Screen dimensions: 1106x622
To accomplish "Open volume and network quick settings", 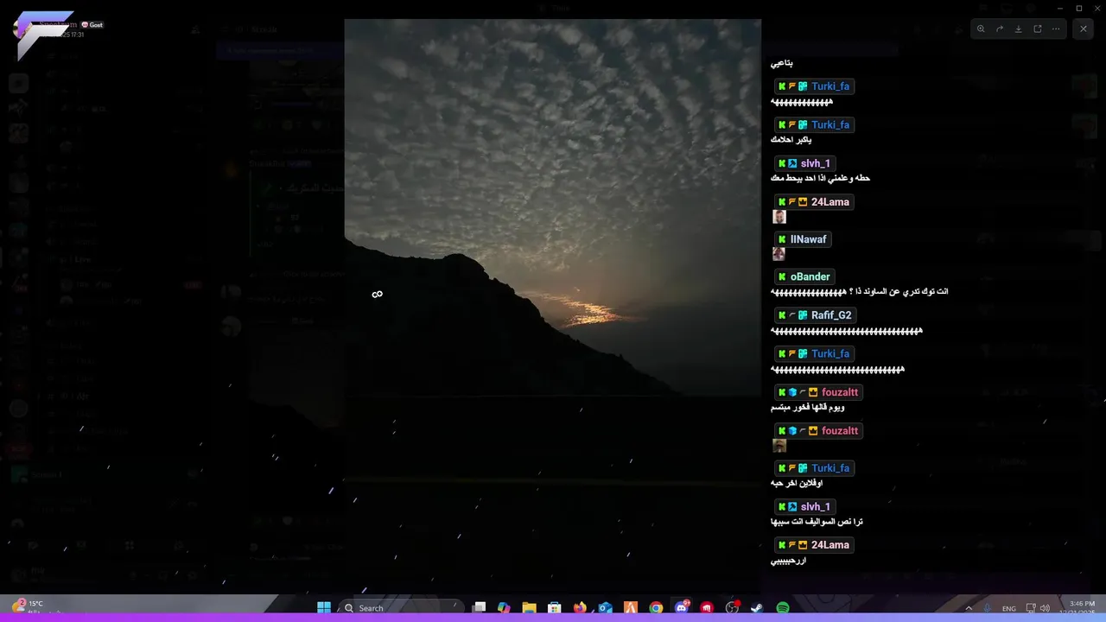I will point(1039,608).
